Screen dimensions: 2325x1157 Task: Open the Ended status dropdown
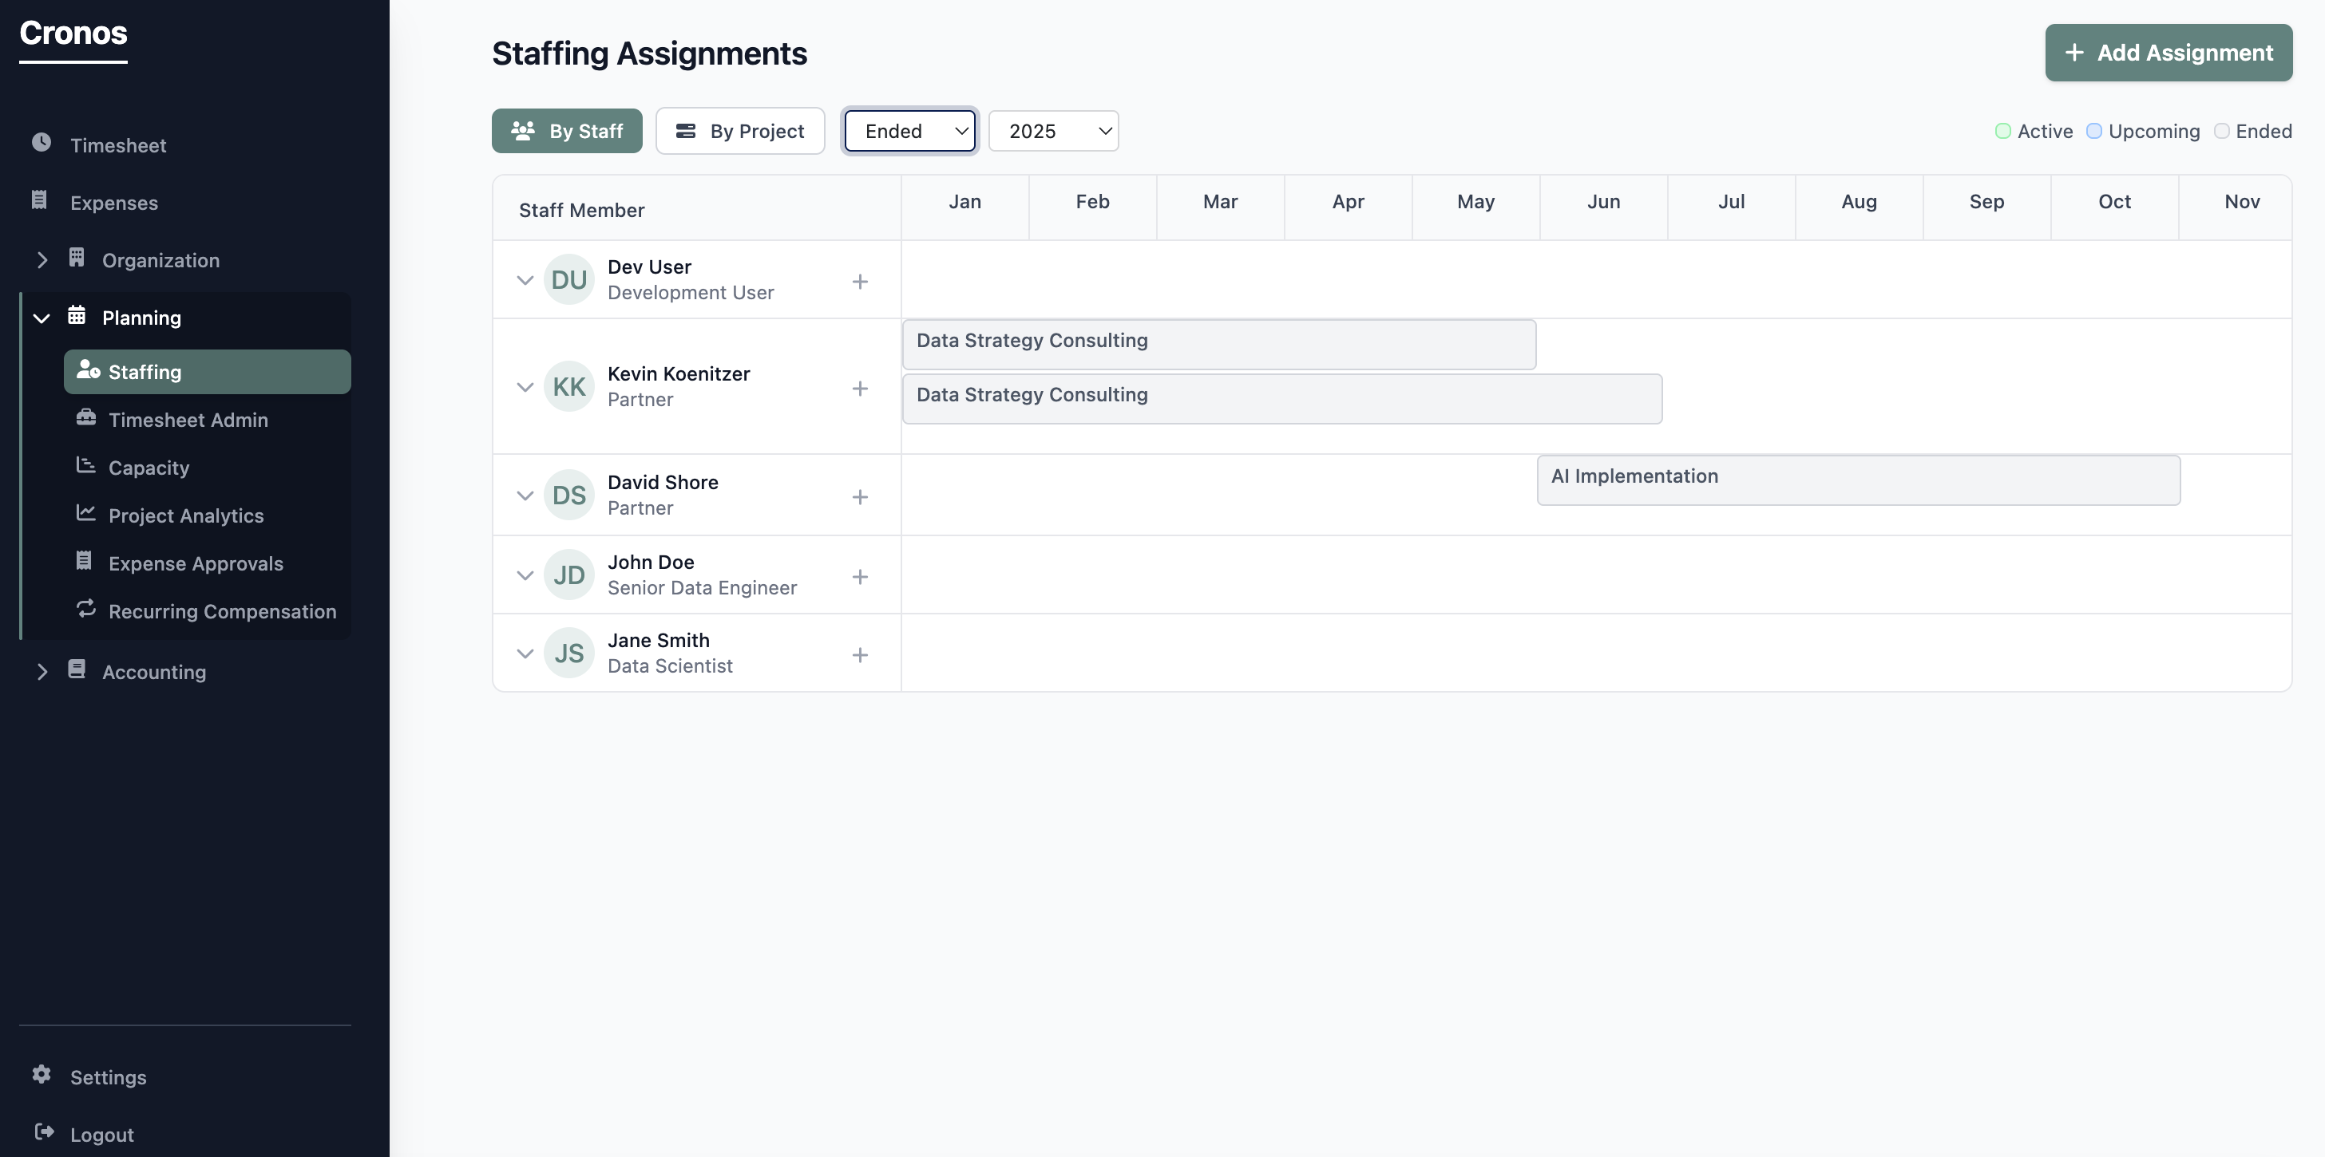[x=909, y=131]
